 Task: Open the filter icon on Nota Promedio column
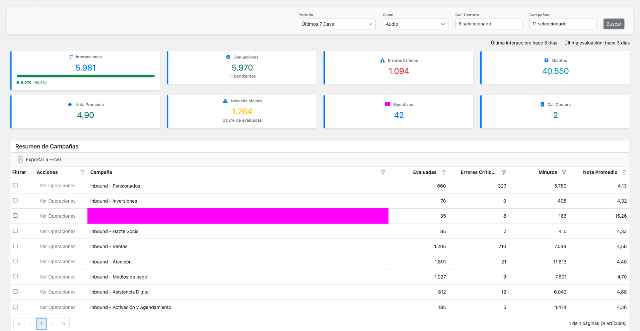pos(624,172)
